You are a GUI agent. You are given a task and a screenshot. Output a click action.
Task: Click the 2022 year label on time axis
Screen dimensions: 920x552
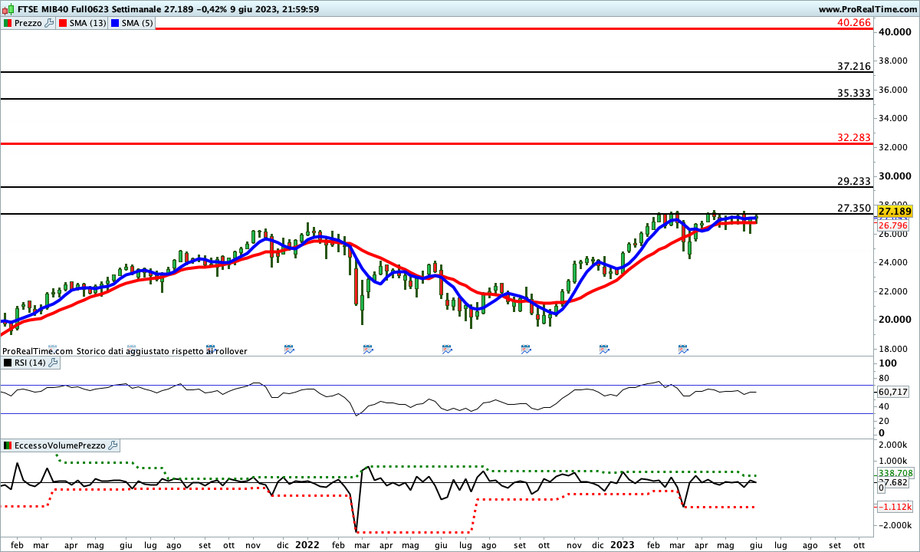[307, 544]
